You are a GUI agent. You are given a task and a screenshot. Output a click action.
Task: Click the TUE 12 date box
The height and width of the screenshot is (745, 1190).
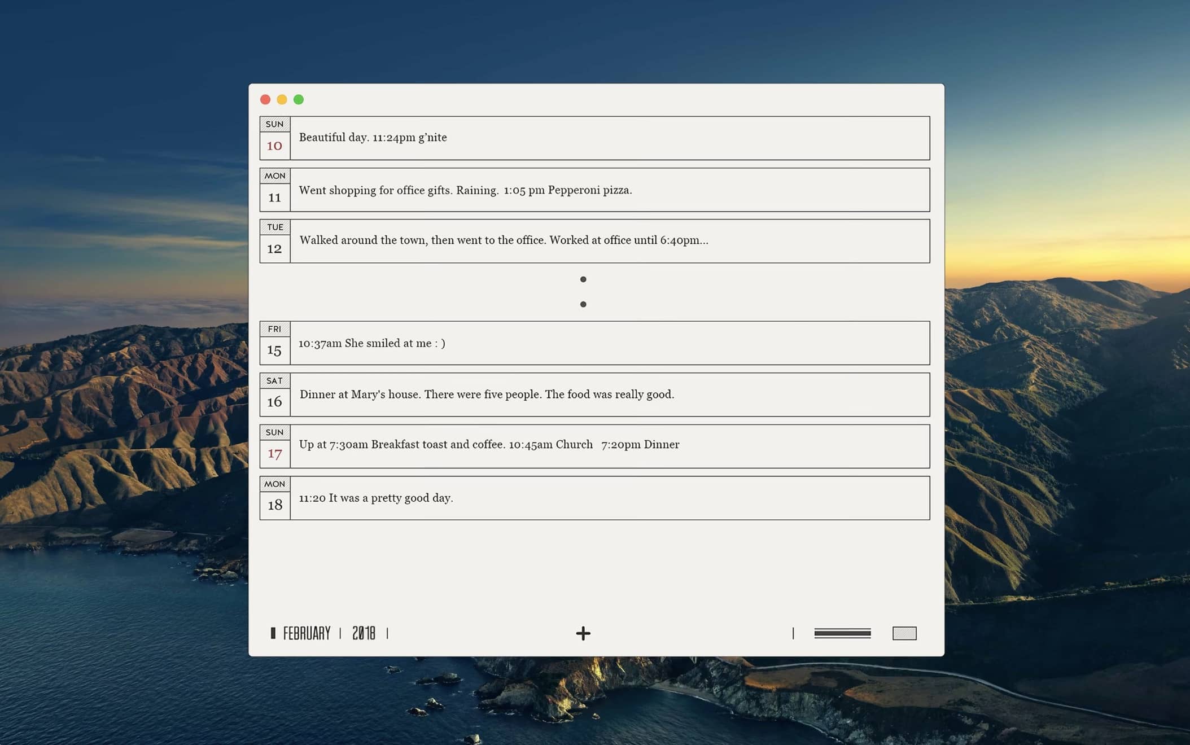point(275,242)
